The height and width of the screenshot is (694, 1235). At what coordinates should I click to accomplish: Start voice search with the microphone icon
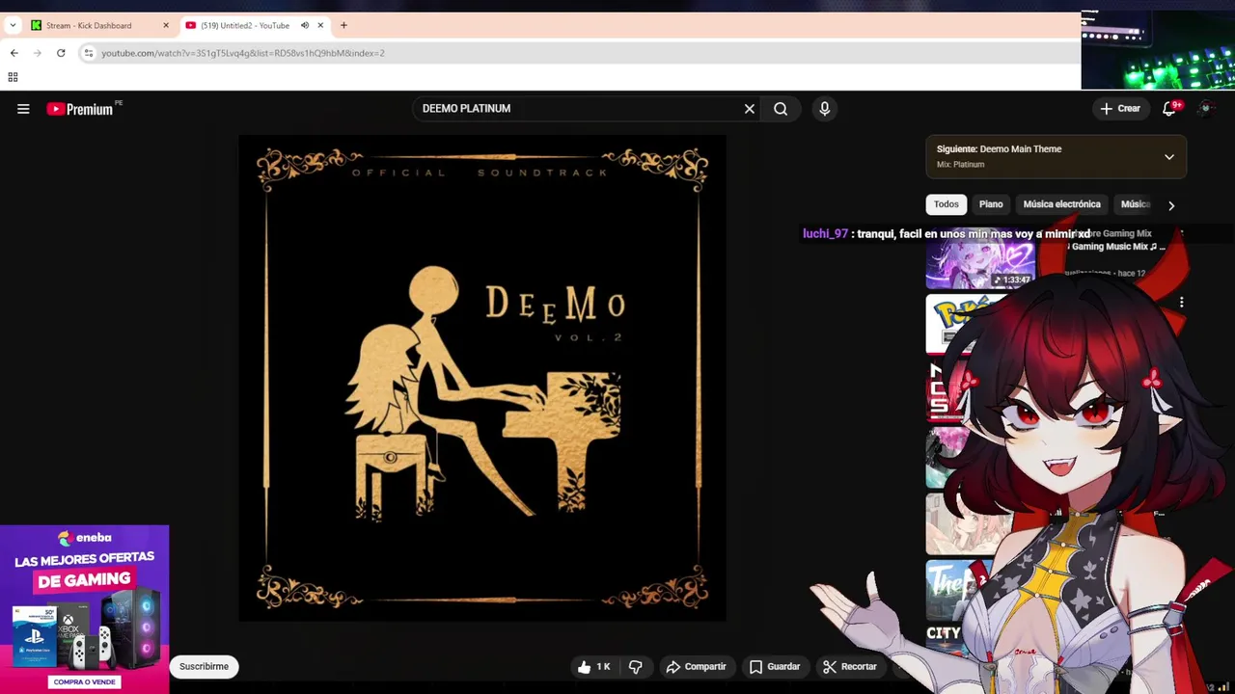pyautogui.click(x=824, y=109)
